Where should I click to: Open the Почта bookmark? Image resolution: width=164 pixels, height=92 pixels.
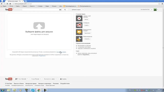pyautogui.click(x=11, y=6)
